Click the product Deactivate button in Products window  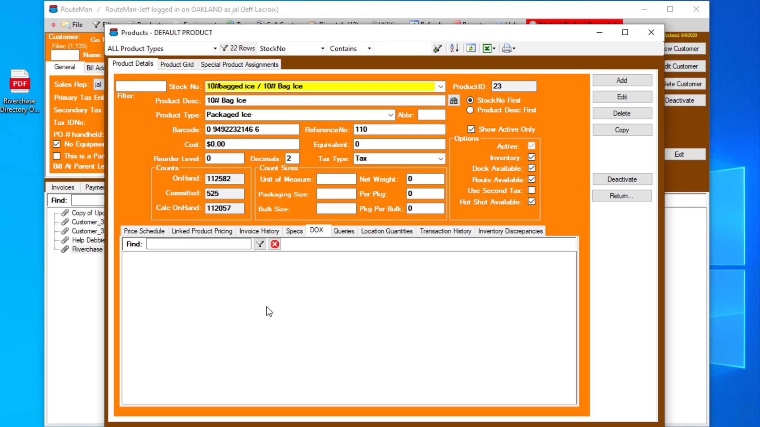622,179
